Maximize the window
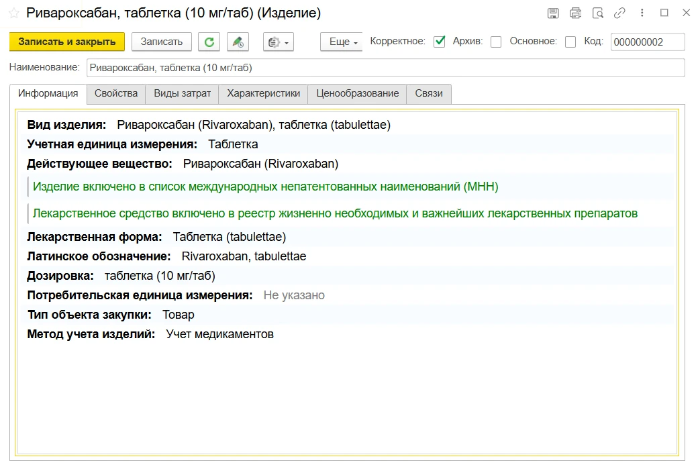Viewport: 700px width, 469px height. click(x=664, y=13)
